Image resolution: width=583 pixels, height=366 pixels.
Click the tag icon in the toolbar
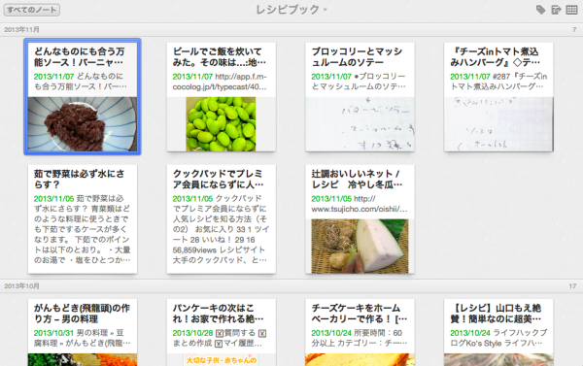click(540, 10)
